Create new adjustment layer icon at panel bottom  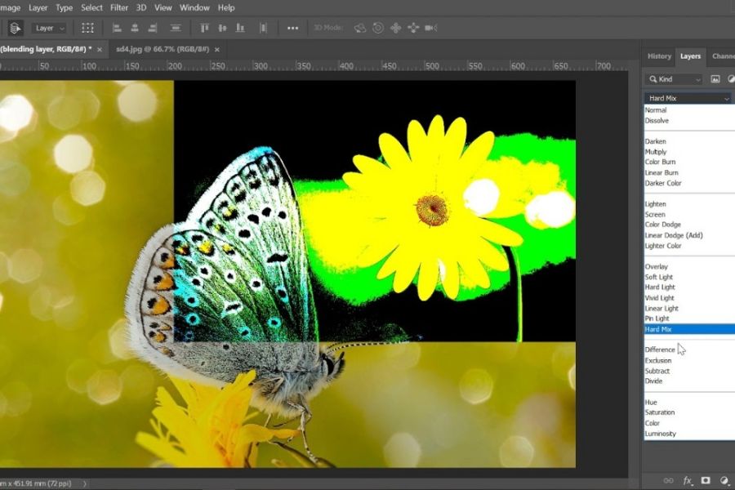[x=724, y=481]
